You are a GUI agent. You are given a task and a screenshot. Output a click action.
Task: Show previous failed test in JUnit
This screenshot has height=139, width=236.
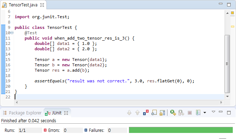coord(137,113)
